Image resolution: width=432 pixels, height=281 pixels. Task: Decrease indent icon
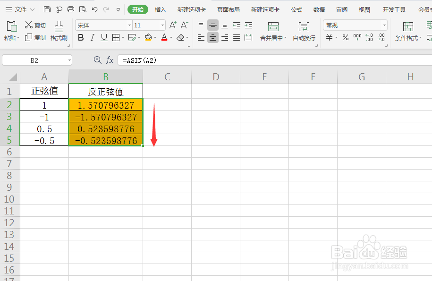coord(237,26)
